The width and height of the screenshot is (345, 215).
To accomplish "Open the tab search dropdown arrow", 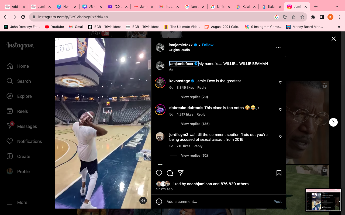I will 337,7.
